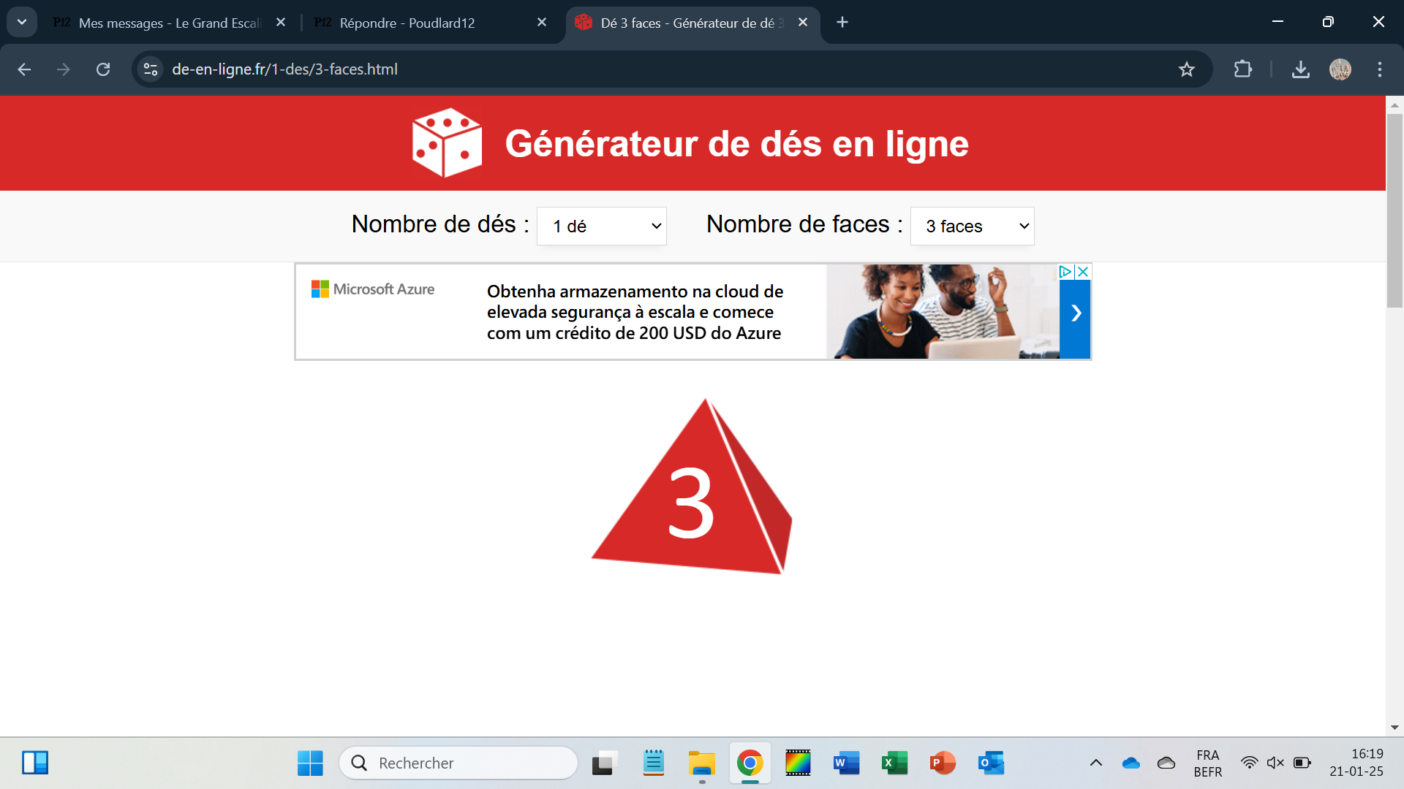Close the Azure ad with X icon

[1083, 272]
